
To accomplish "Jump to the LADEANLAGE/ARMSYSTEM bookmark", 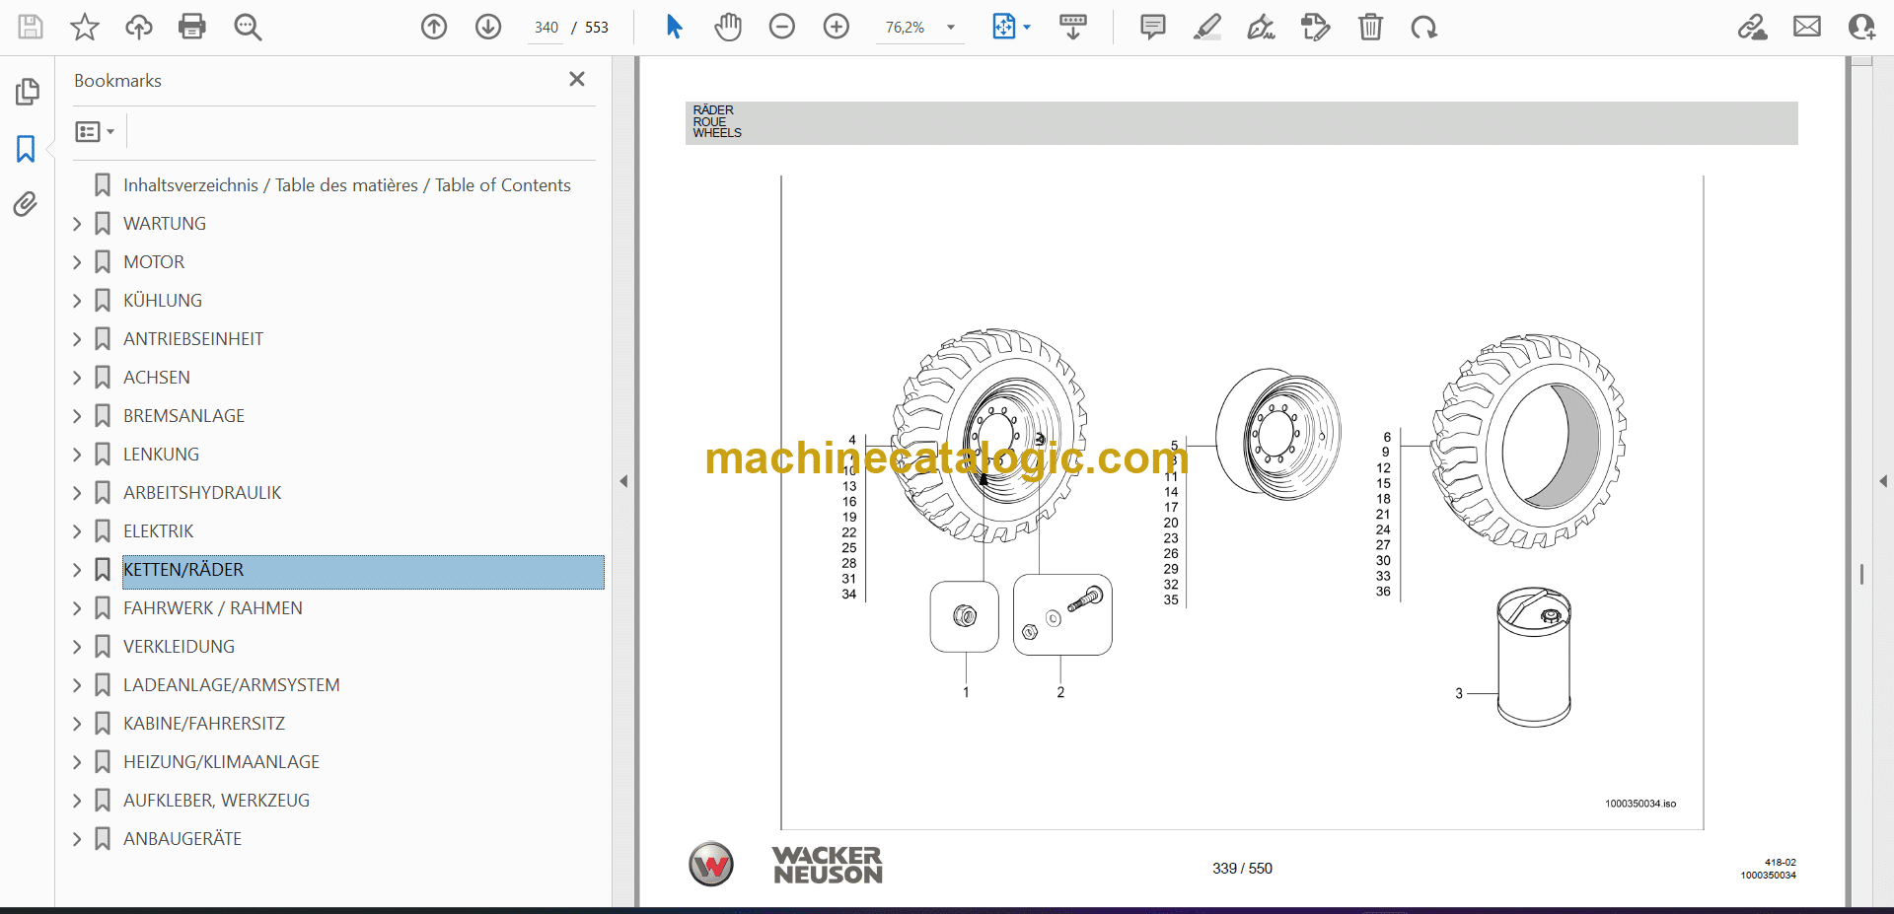I will (232, 685).
